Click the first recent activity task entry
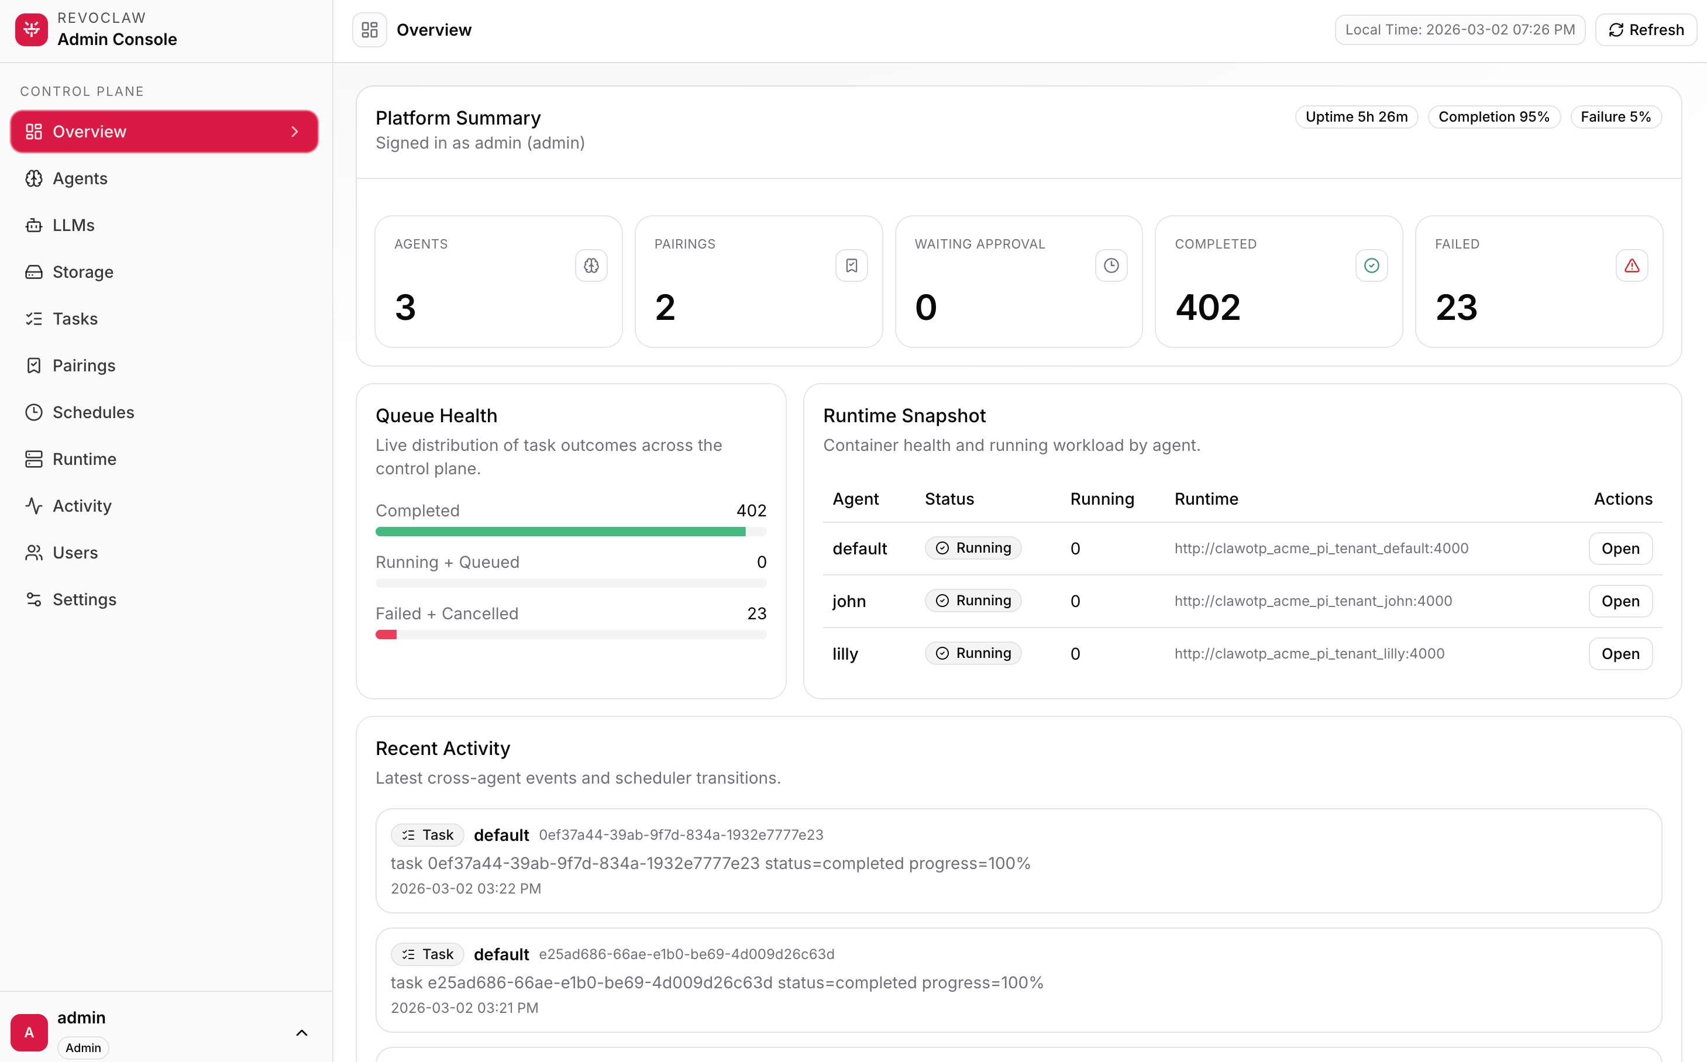Viewport: 1707px width, 1062px height. click(x=1018, y=860)
